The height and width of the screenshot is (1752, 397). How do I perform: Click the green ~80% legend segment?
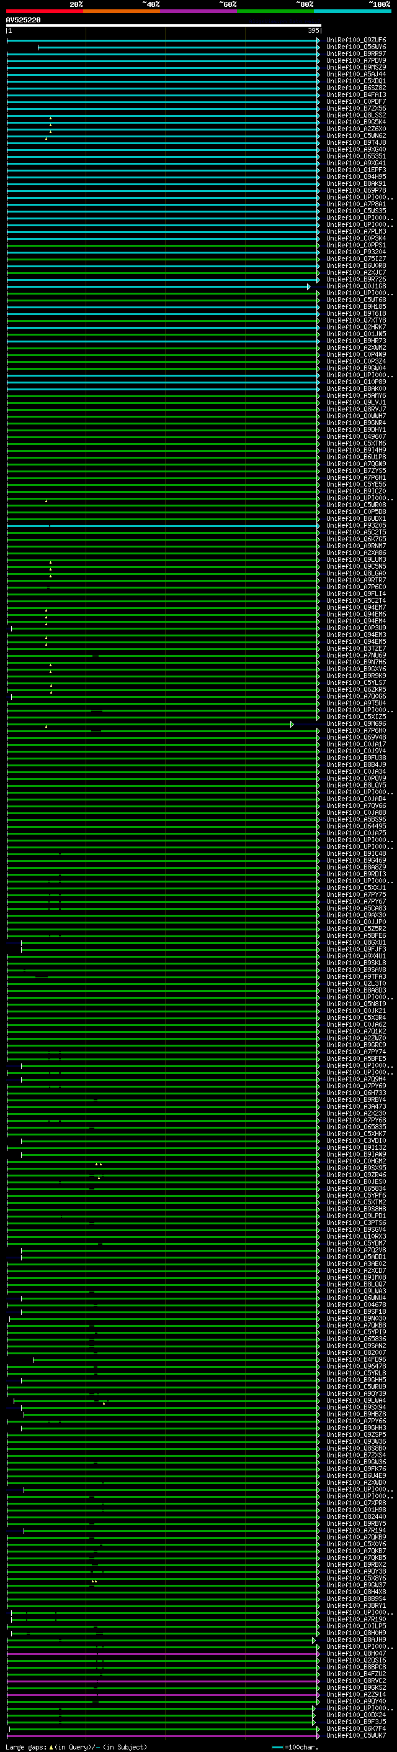tap(275, 11)
